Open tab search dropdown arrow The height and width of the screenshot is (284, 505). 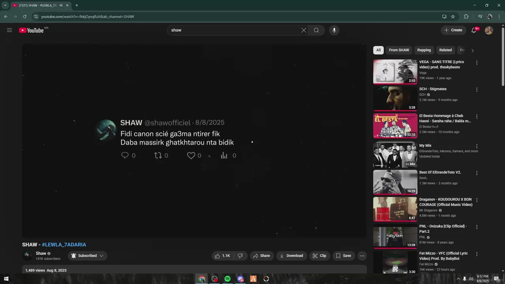click(x=5, y=6)
